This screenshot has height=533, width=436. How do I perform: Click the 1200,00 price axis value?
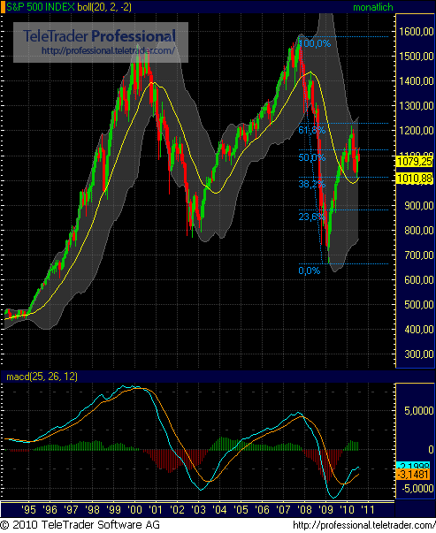417,131
